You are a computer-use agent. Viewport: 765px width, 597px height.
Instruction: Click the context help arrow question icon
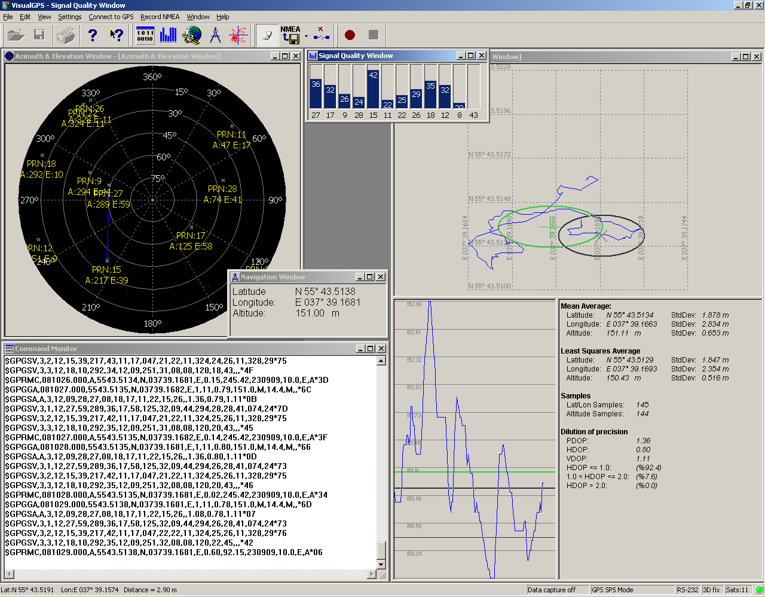pyautogui.click(x=117, y=35)
